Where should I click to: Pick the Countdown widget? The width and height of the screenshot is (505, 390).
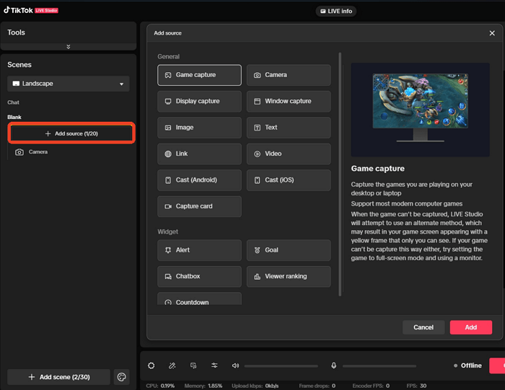[199, 298]
